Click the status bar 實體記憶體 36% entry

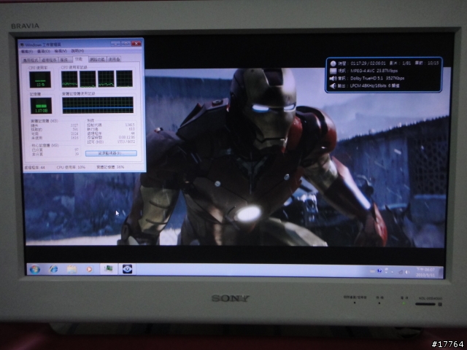[x=110, y=167]
